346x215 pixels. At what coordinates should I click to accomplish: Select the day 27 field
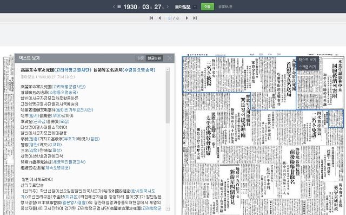click(x=157, y=7)
